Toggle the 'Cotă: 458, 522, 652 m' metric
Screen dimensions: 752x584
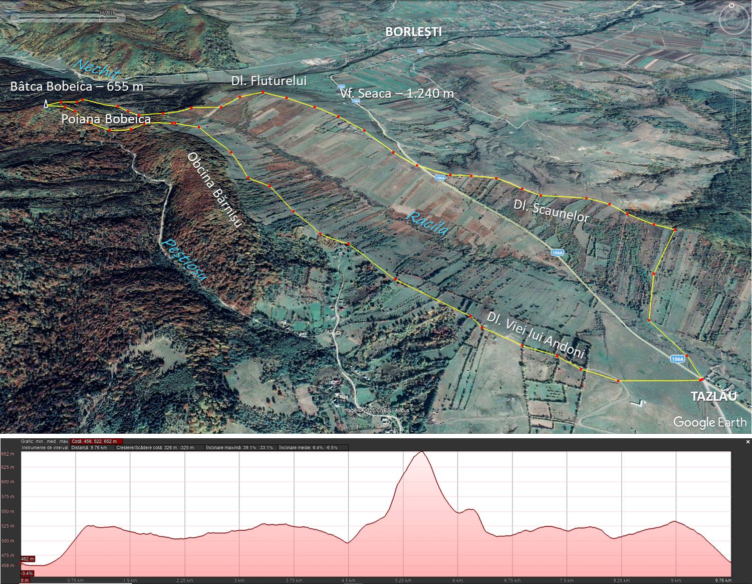pos(94,441)
